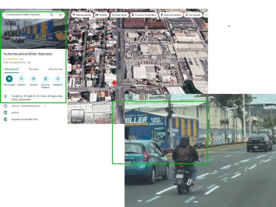The width and height of the screenshot is (276, 207).
Task: Click the Enviar al teléfono icon
Action: (46, 78)
